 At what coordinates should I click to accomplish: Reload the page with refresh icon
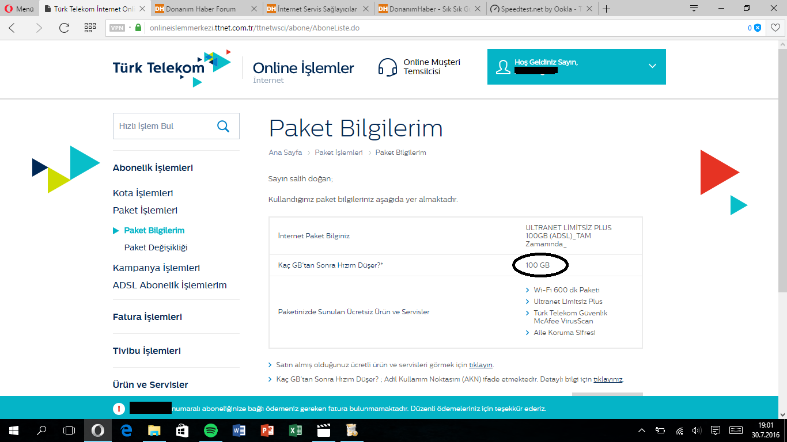pyautogui.click(x=64, y=28)
